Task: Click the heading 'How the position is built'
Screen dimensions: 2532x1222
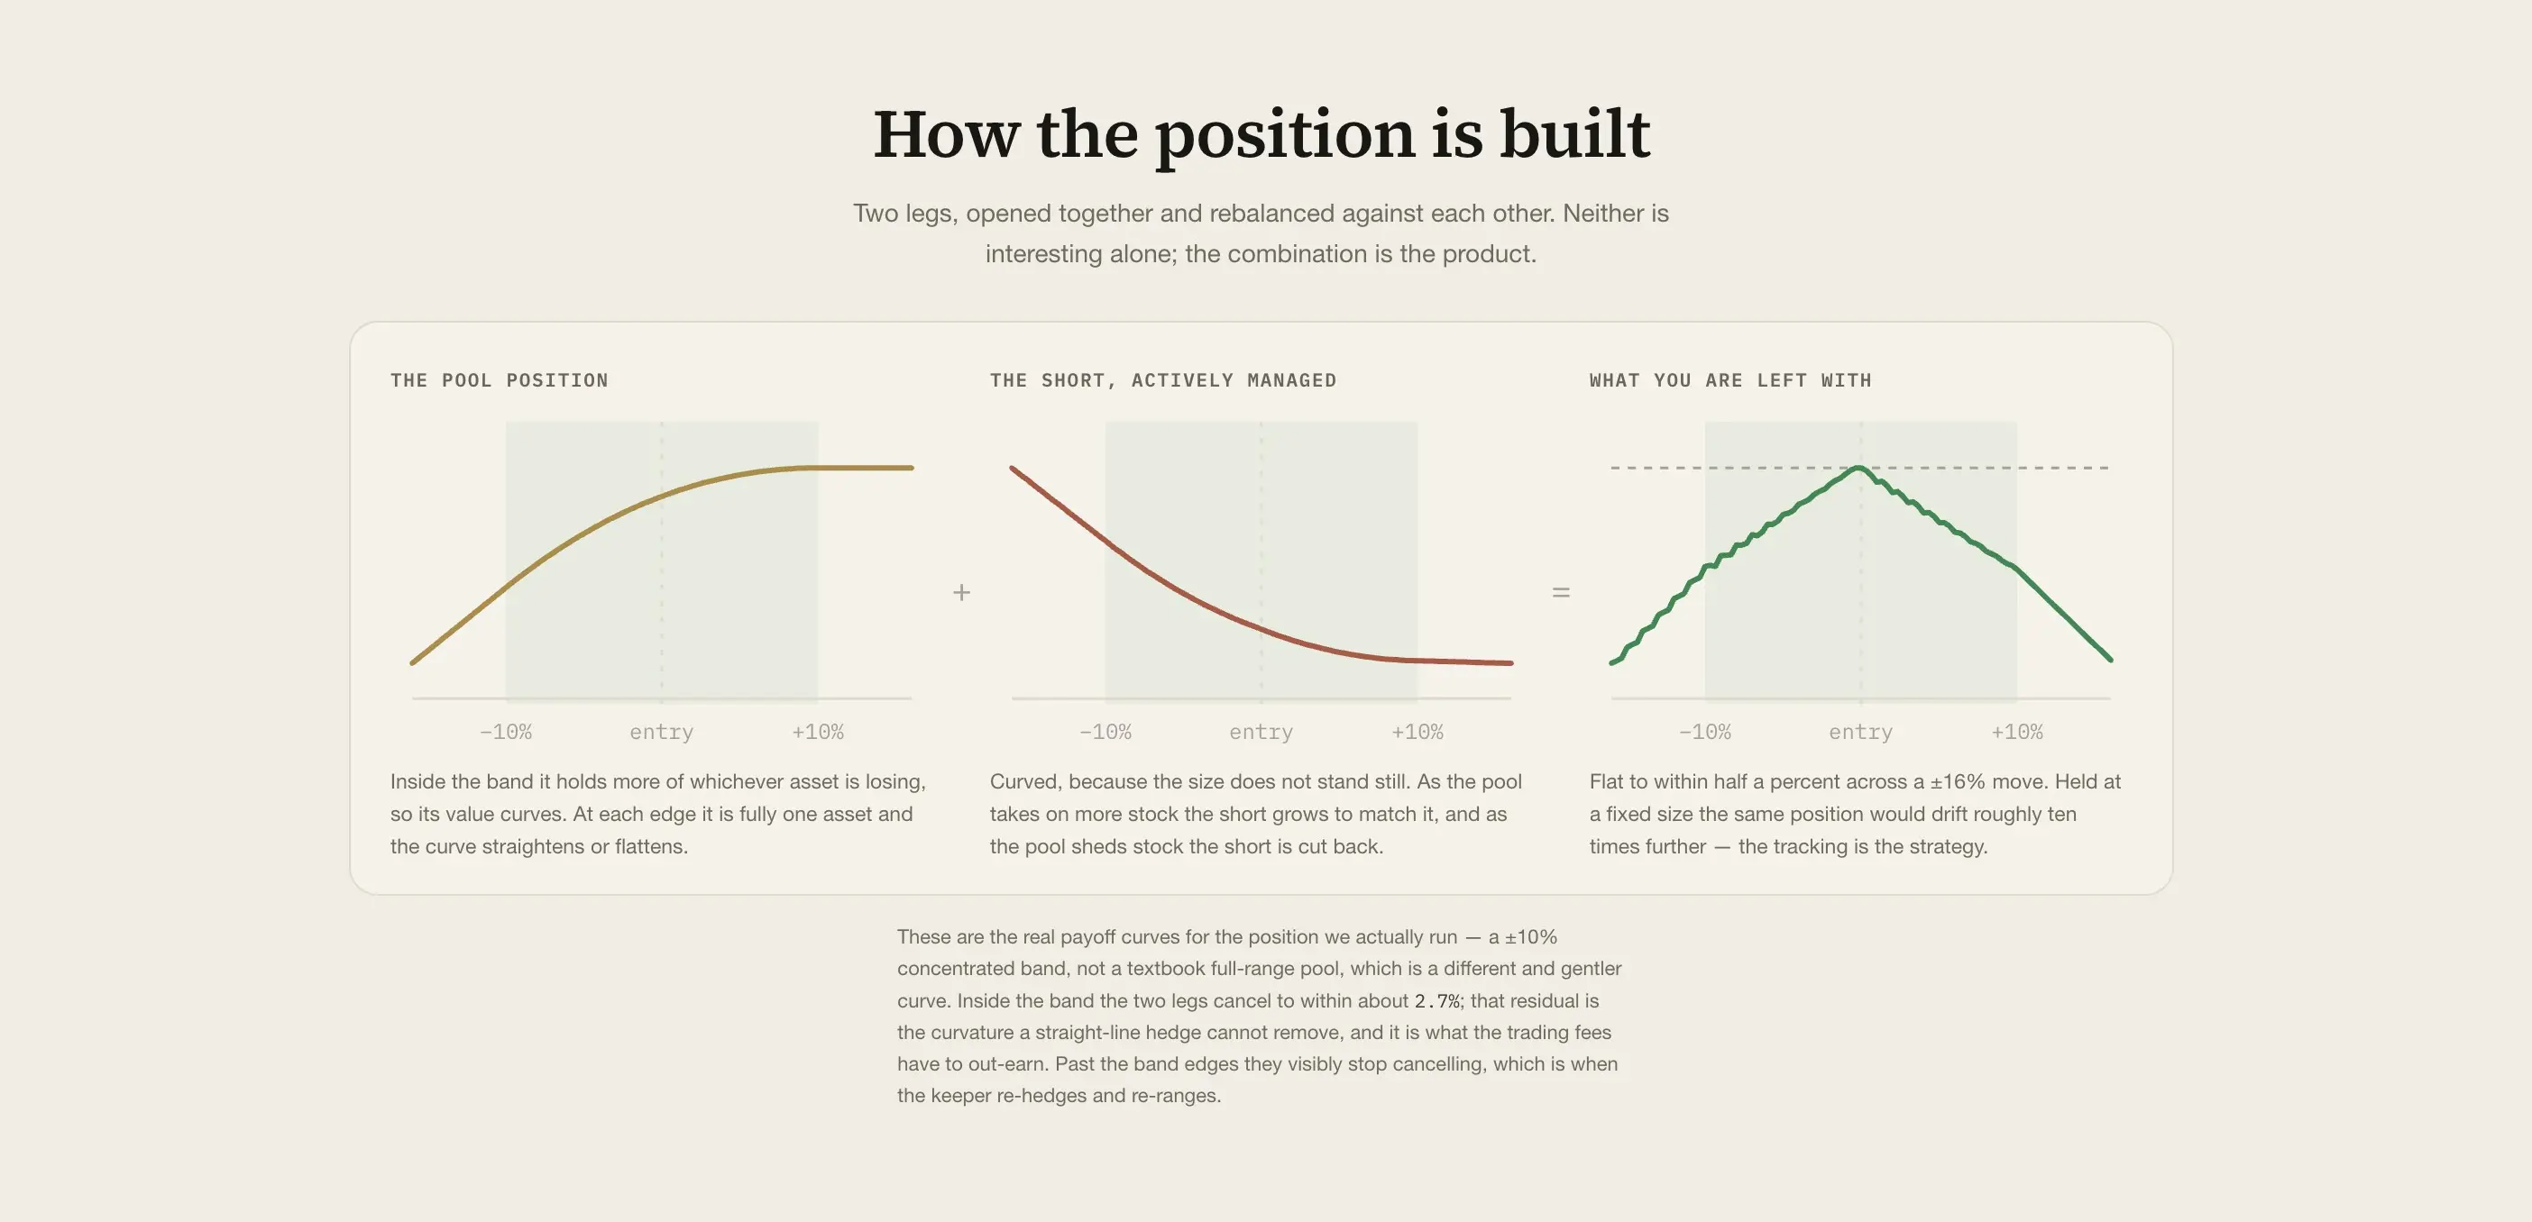Action: [1261, 134]
